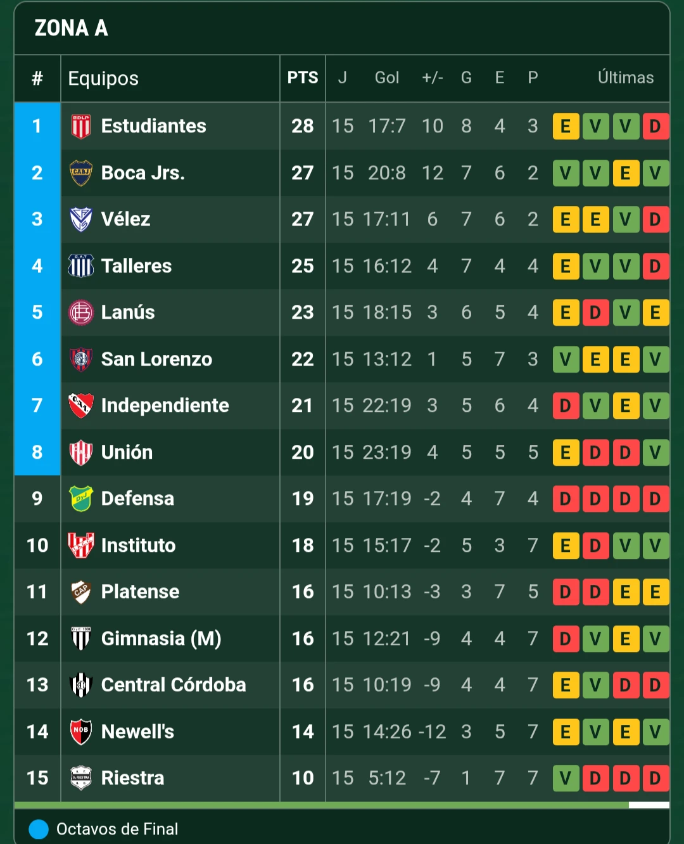Click the Instituto club crest

coord(80,546)
